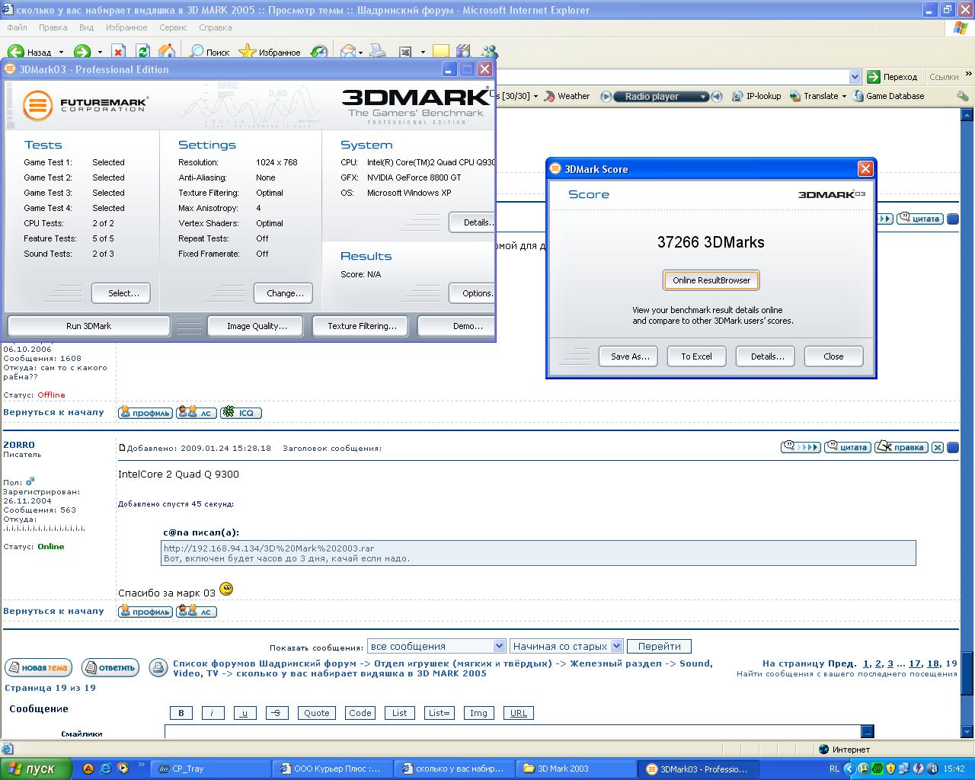
Task: Open the Mail envelope icon
Action: coord(348,53)
